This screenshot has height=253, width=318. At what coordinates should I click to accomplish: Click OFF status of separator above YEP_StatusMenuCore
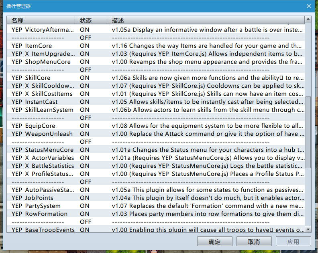click(86, 142)
